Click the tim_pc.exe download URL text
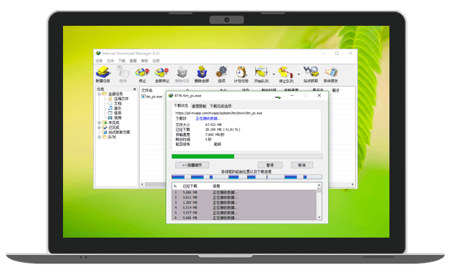Image resolution: width=451 pixels, height=272 pixels. 218,113
